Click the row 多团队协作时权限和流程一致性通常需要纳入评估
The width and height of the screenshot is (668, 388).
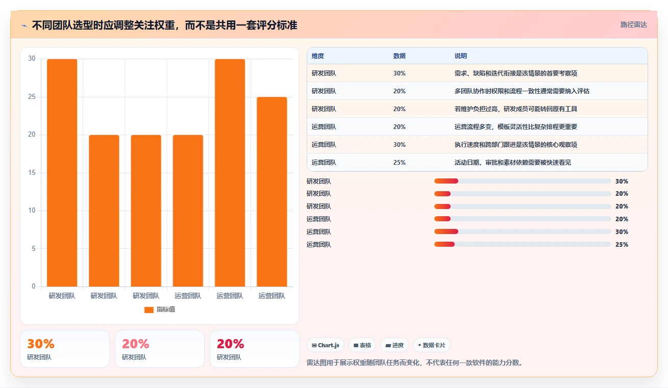477,91
